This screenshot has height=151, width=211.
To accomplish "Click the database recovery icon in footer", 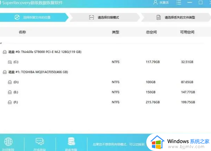I will coord(71,141).
